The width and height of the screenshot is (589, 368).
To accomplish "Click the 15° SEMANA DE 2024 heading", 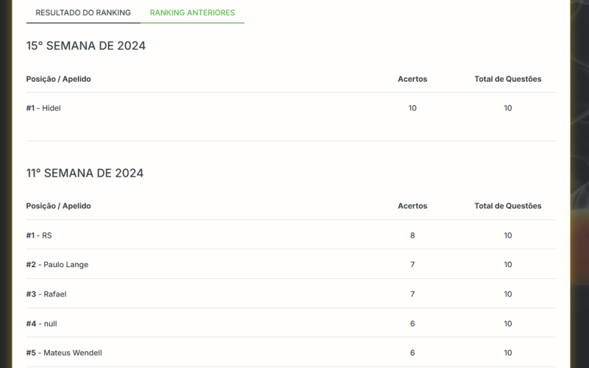I will (x=86, y=46).
